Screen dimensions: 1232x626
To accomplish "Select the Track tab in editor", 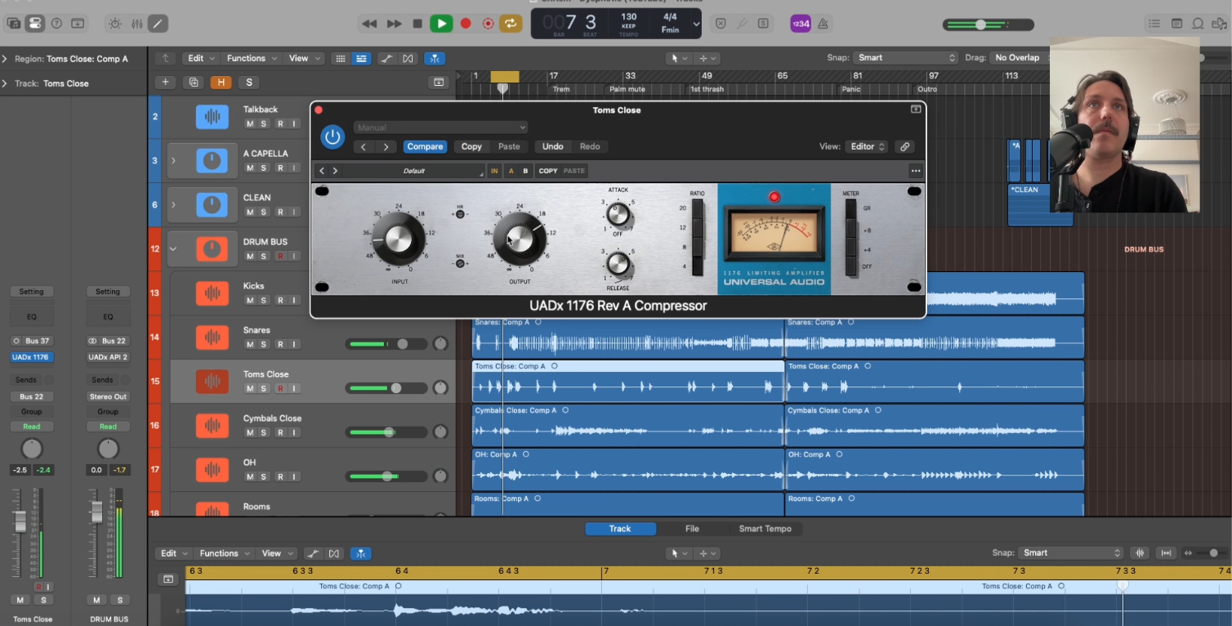I will [620, 529].
